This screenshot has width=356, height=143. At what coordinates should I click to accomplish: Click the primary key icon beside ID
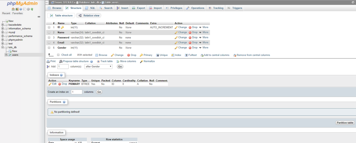(63, 27)
